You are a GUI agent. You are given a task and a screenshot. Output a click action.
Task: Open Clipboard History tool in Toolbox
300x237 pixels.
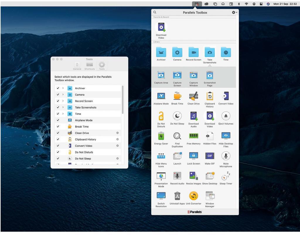(x=210, y=96)
